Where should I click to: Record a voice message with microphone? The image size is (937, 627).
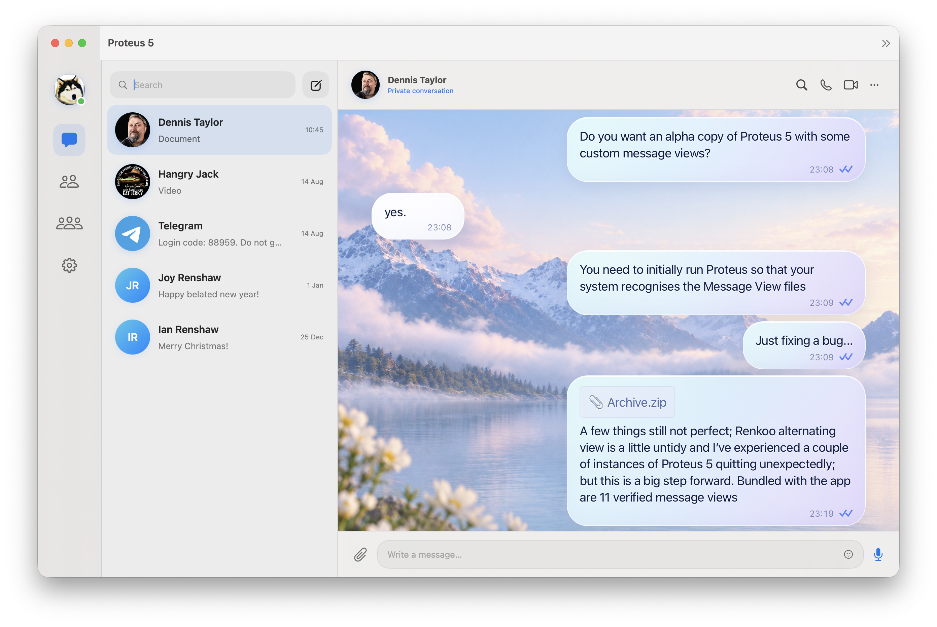point(878,555)
